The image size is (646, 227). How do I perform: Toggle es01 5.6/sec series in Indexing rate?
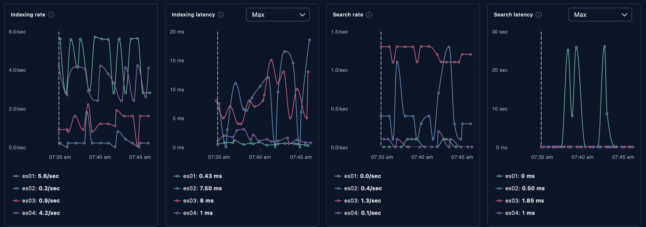[x=36, y=176]
